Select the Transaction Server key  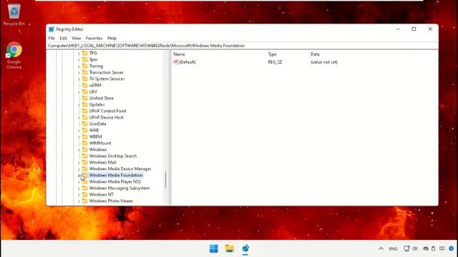pos(107,73)
